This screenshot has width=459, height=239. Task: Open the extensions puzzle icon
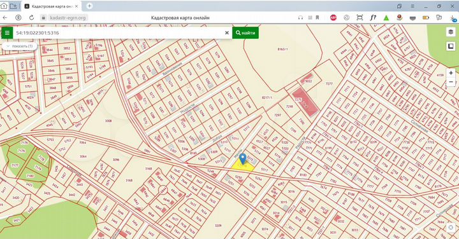point(439,18)
